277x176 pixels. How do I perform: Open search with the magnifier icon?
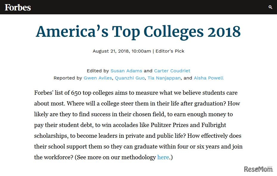[x=270, y=7]
